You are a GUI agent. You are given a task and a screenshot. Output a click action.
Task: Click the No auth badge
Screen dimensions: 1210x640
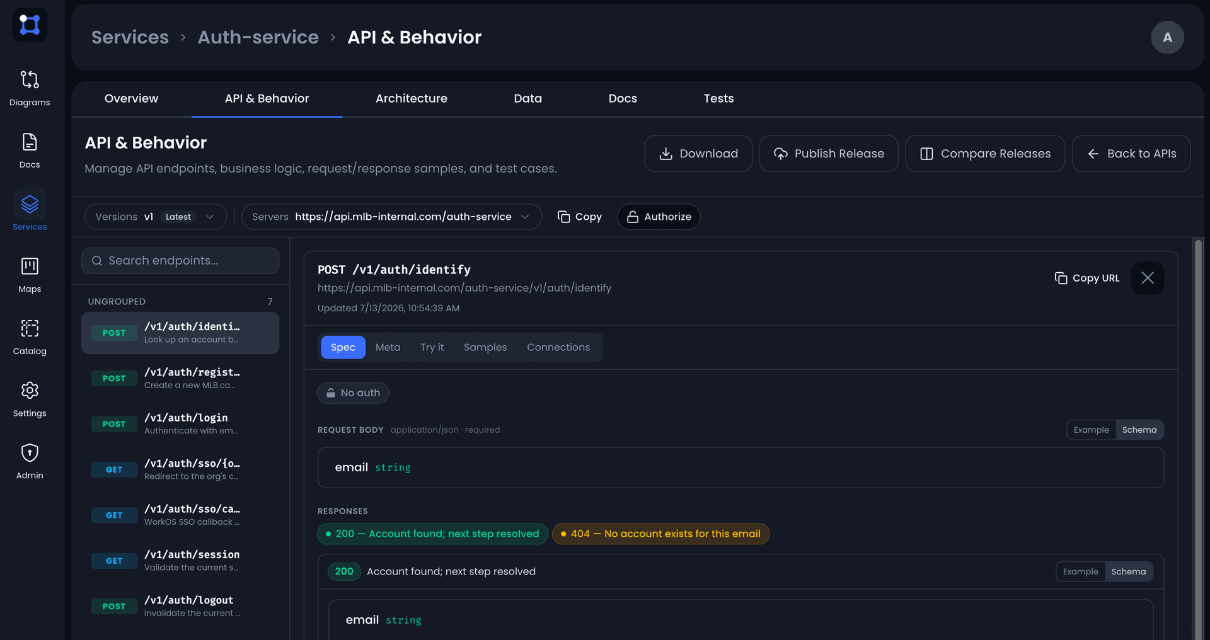click(x=353, y=393)
